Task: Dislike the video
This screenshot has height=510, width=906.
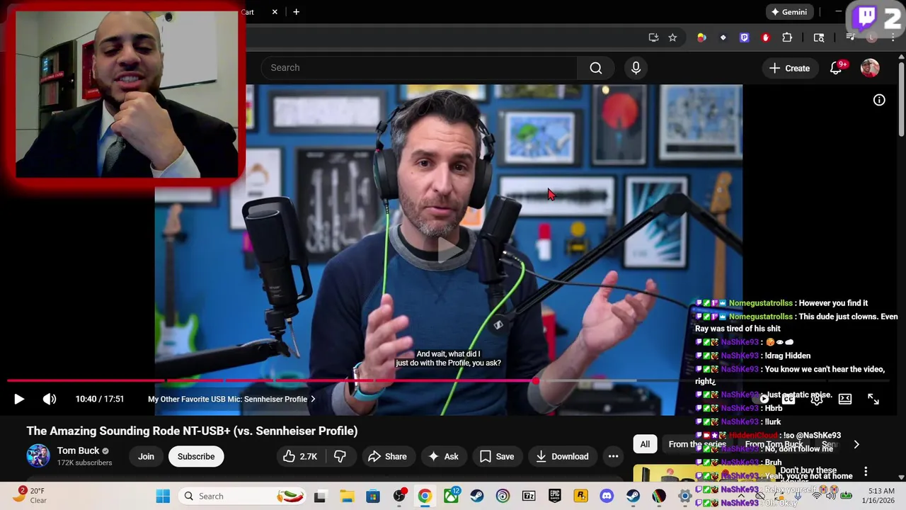Action: pos(340,456)
